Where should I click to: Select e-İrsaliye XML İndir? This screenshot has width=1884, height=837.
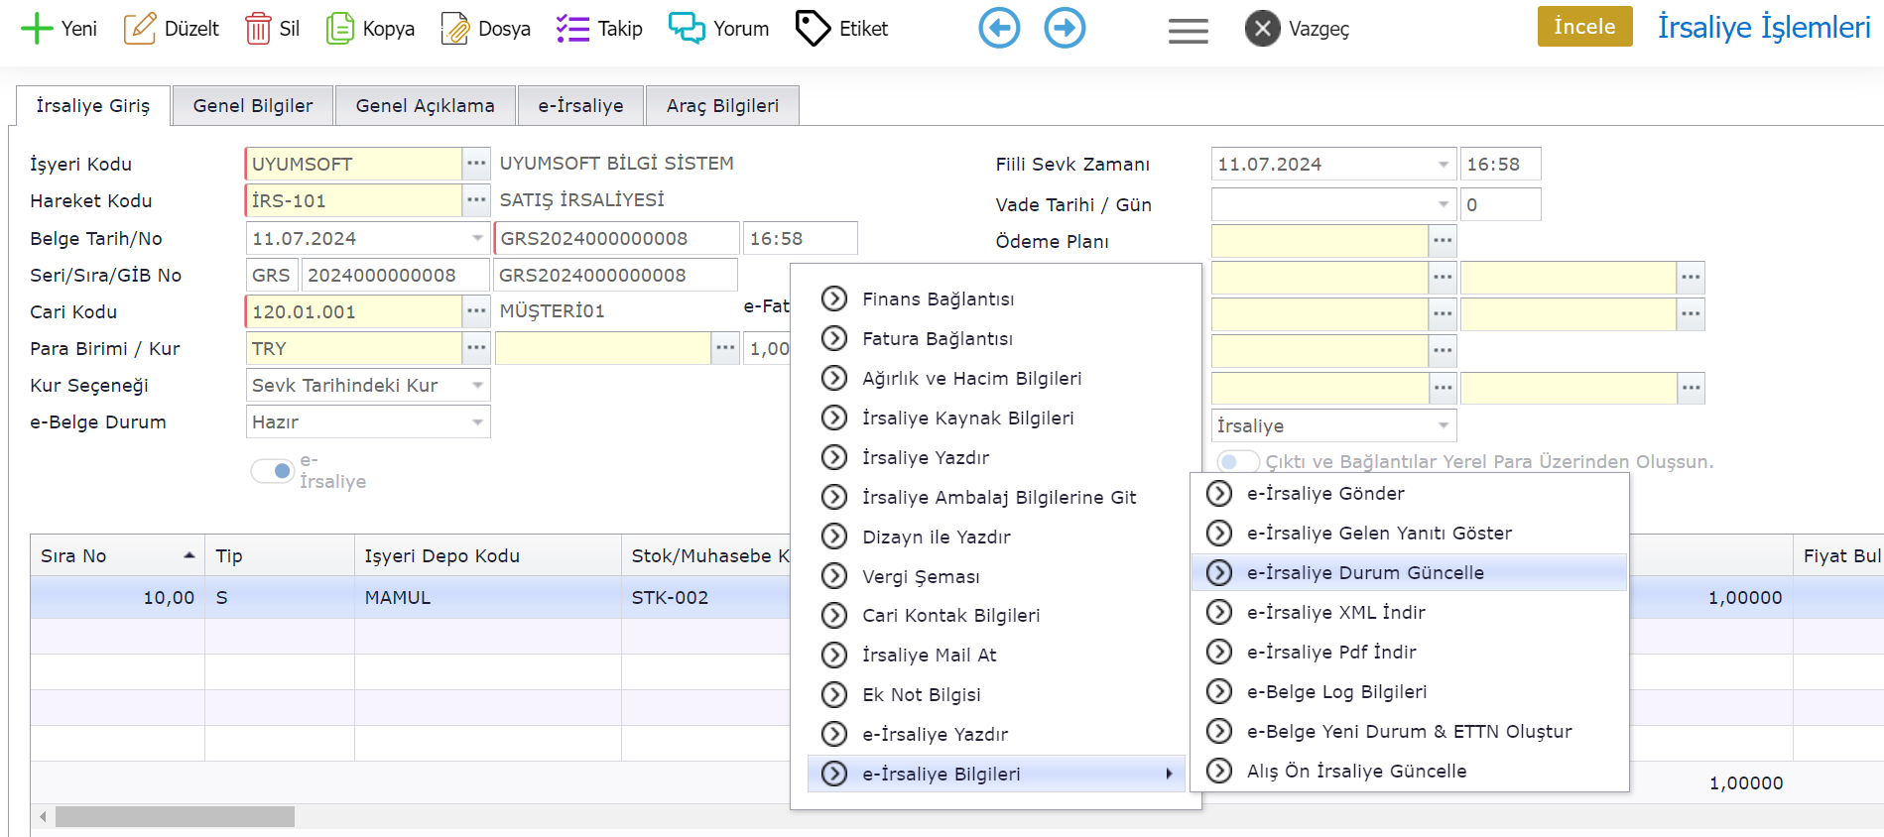point(1409,612)
